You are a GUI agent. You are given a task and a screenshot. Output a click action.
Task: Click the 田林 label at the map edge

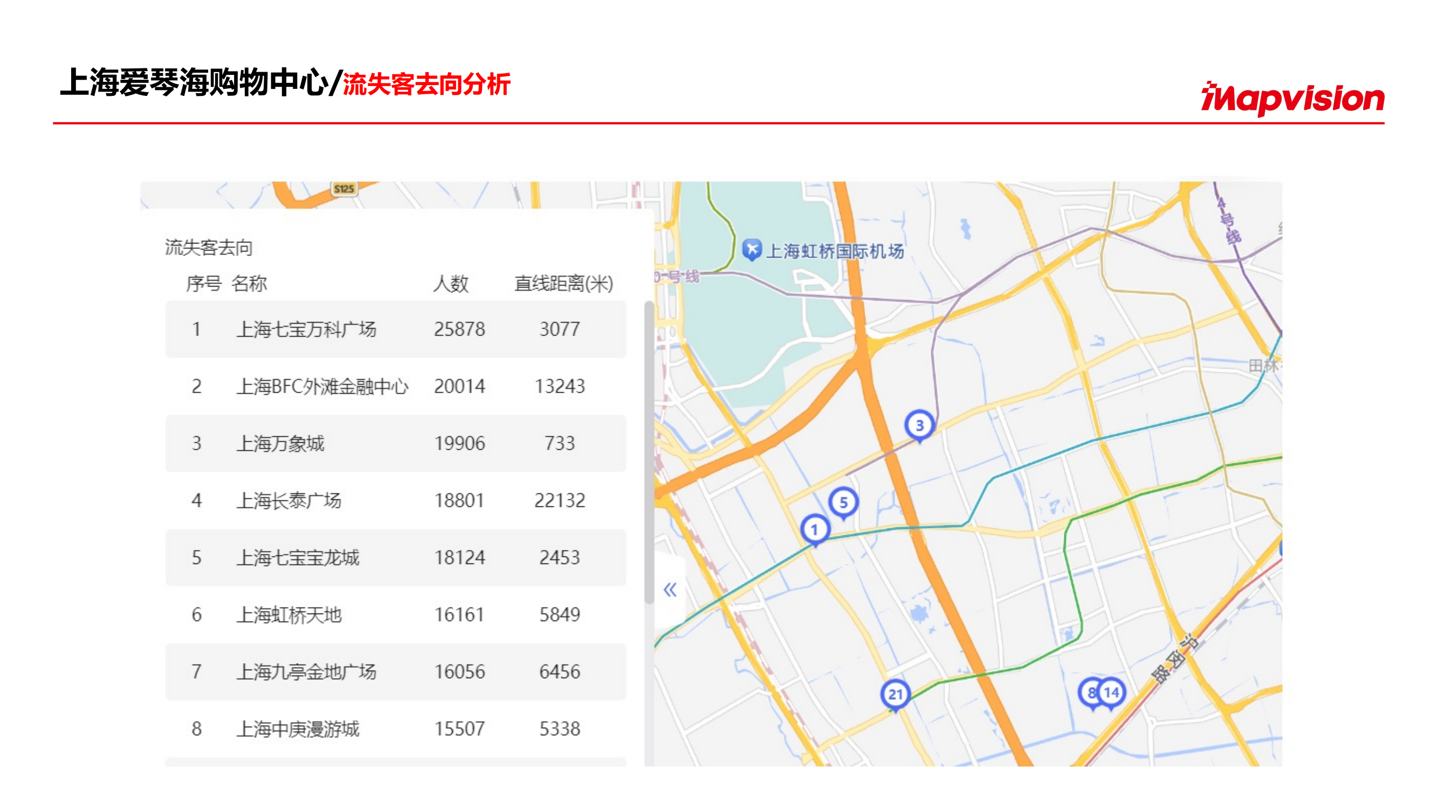pos(1264,366)
